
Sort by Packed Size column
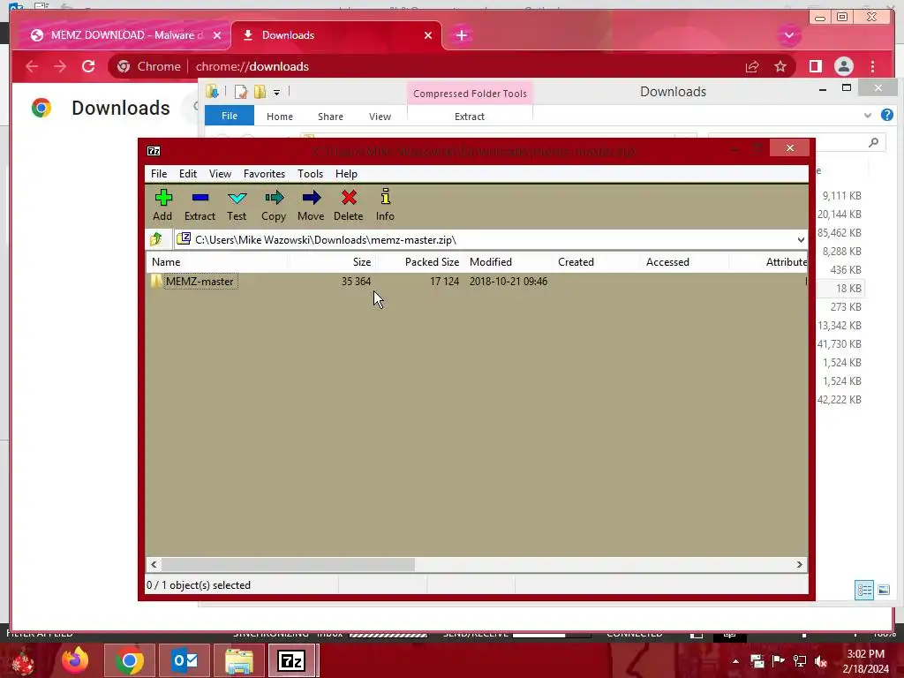(x=419, y=261)
